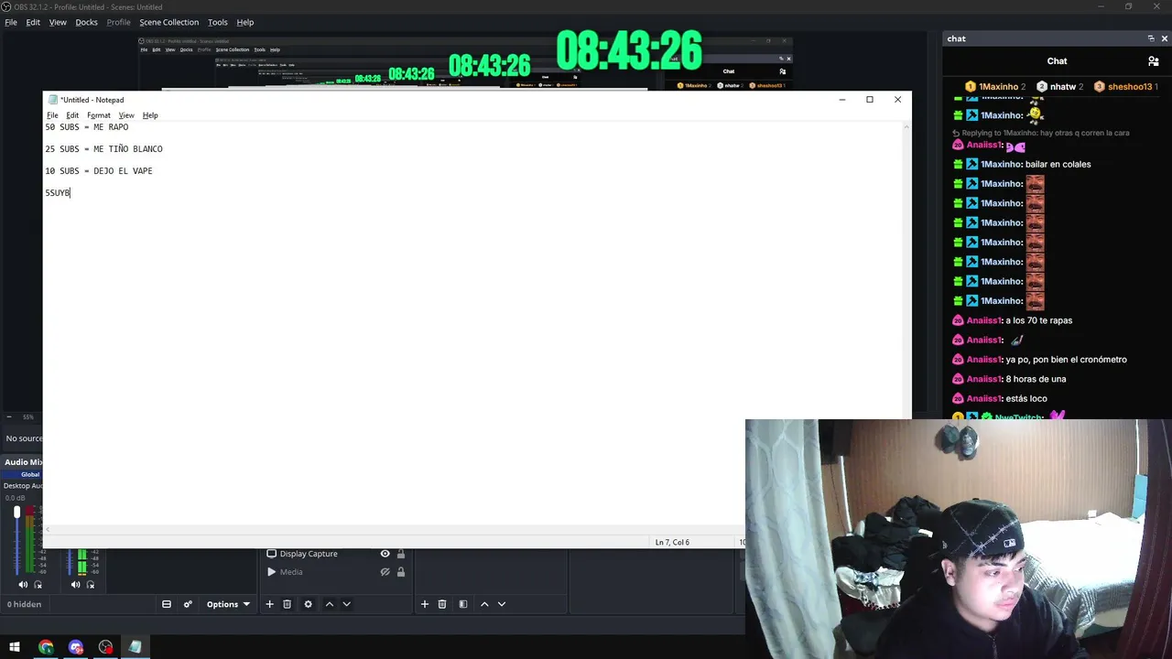The height and width of the screenshot is (659, 1172).
Task: Toggle Desktop Audio monitoring headphone icon
Action: (x=38, y=585)
